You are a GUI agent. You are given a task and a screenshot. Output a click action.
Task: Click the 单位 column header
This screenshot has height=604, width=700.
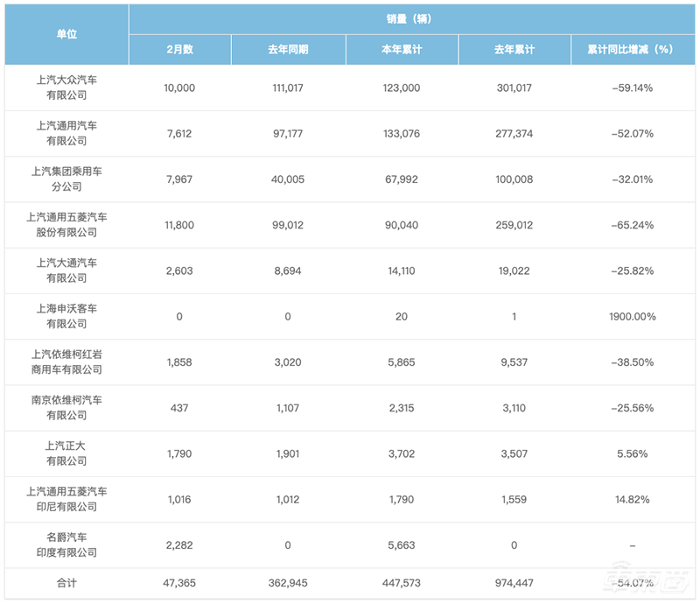[x=67, y=33]
